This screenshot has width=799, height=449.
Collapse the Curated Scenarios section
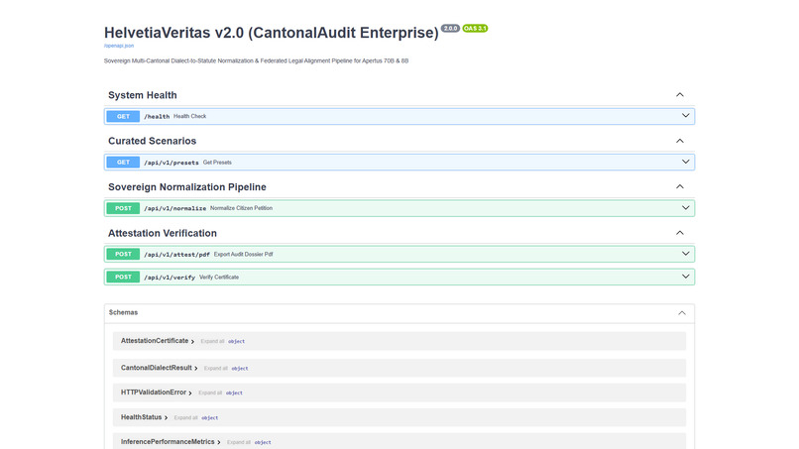coord(680,141)
